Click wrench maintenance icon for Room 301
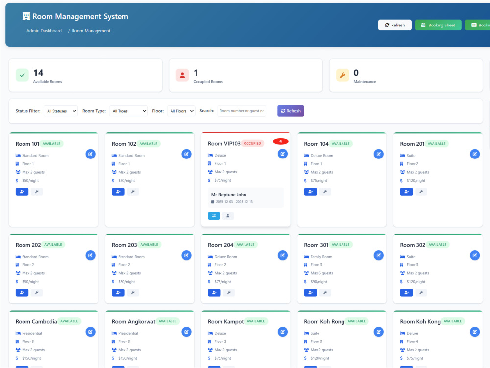 click(x=325, y=293)
